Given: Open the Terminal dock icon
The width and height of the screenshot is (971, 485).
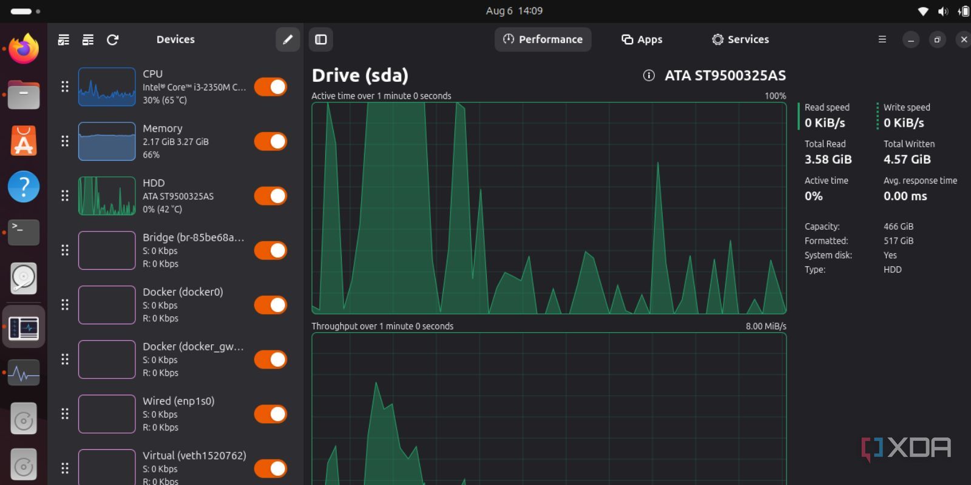Looking at the screenshot, I should pos(24,232).
